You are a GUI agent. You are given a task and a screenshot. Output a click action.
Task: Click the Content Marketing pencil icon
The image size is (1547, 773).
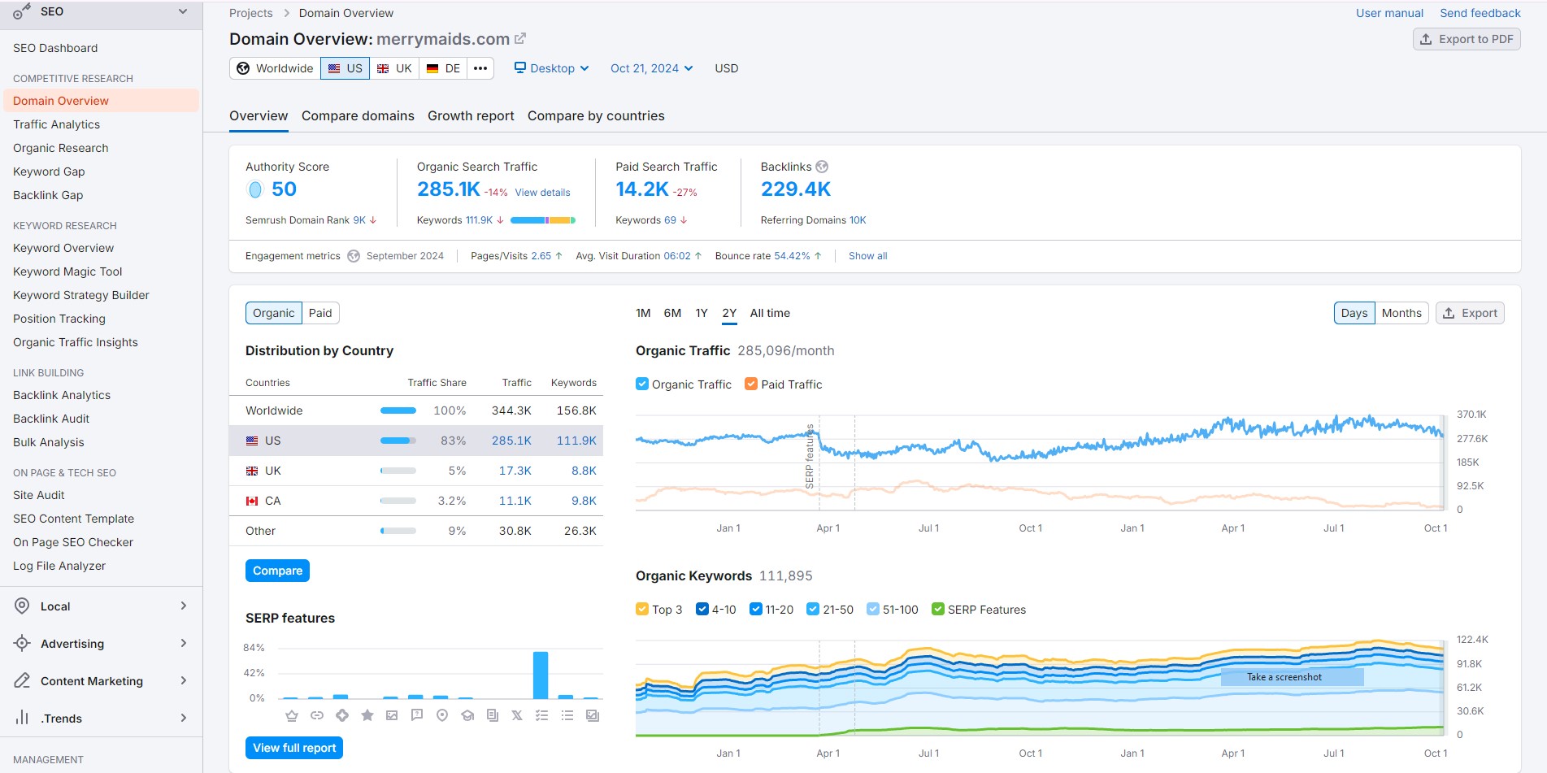[23, 680]
